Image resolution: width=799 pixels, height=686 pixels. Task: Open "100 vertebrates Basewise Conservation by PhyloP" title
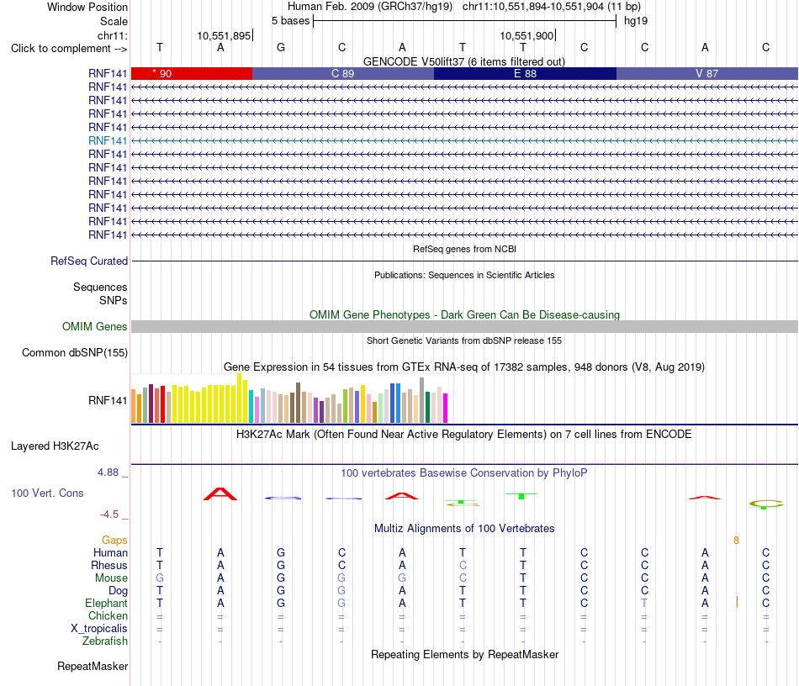(463, 473)
